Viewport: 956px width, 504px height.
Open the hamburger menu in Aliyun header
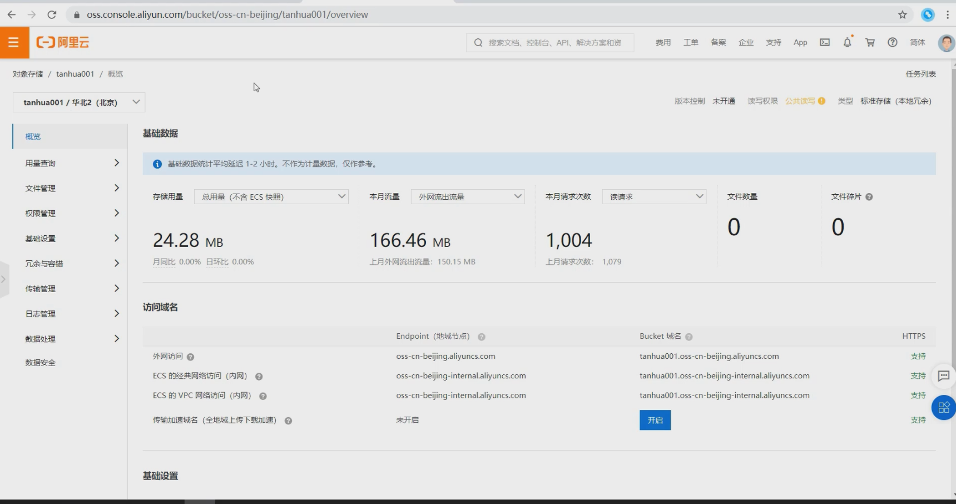[x=14, y=42]
